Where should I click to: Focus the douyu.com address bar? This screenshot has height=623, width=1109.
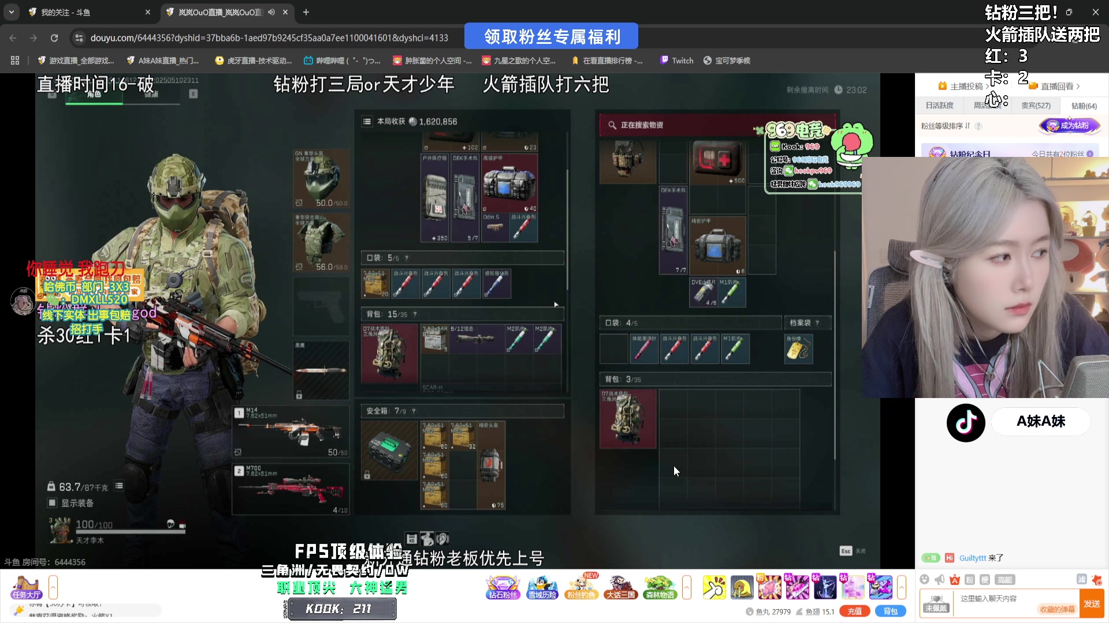269,38
